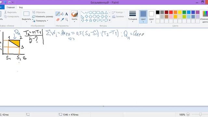Select the Magnifier tool
208x117 pixels.
point(66,19)
